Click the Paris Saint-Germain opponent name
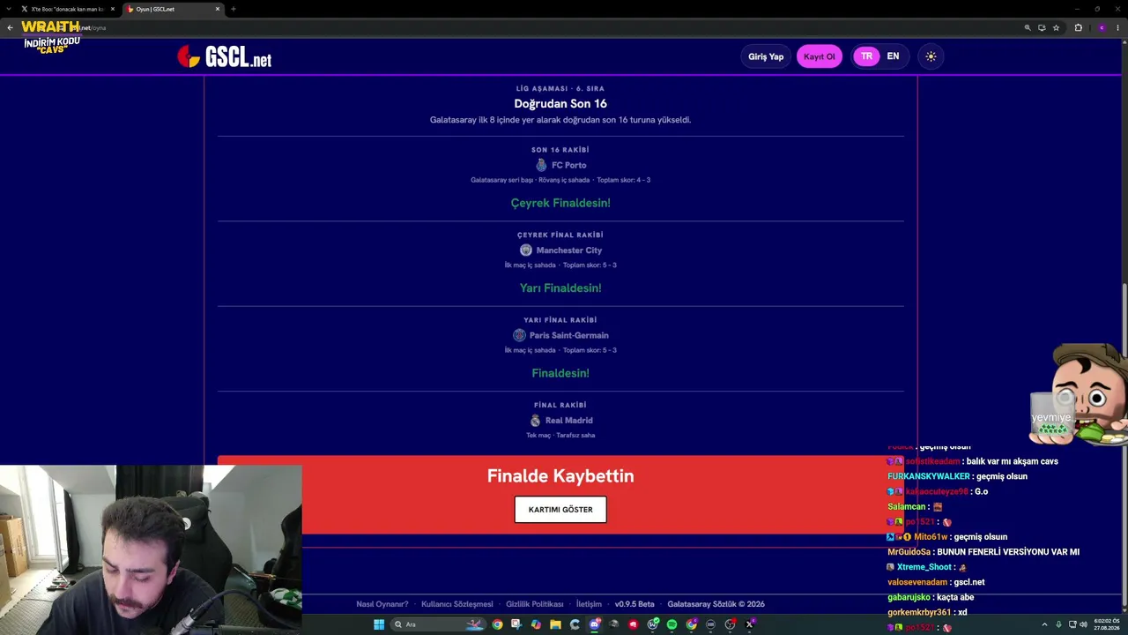Viewport: 1128px width, 635px height. pyautogui.click(x=569, y=335)
